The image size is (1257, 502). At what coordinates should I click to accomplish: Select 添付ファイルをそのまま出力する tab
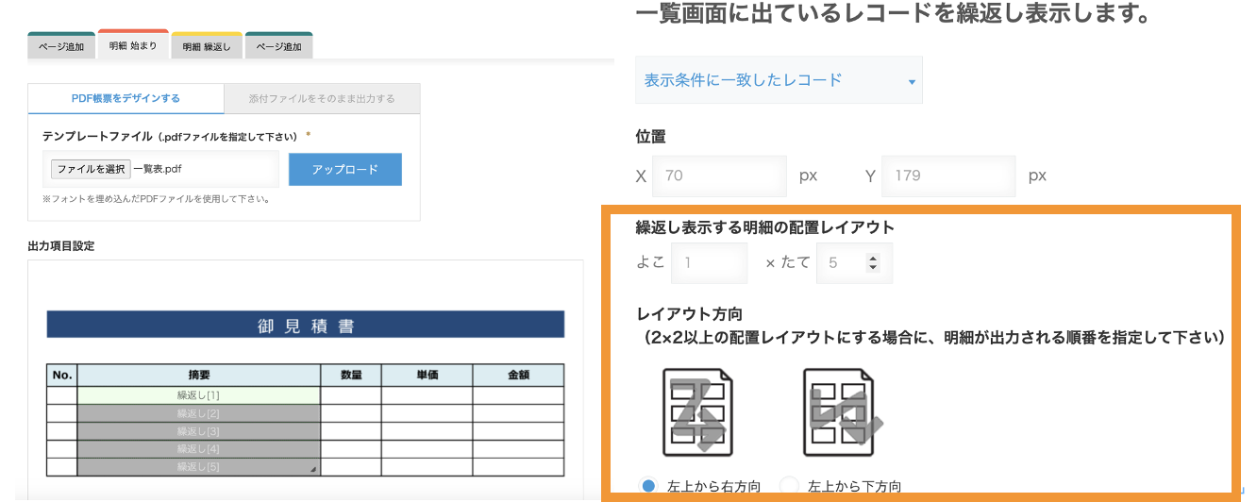322,98
